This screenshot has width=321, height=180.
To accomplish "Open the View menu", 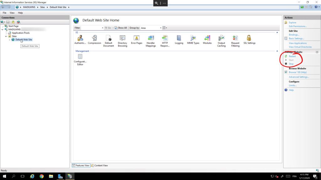I will tap(12, 12).
